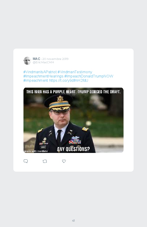The width and height of the screenshot is (147, 227).
Task: Click page number 41 at the bottom
Action: [73, 220]
